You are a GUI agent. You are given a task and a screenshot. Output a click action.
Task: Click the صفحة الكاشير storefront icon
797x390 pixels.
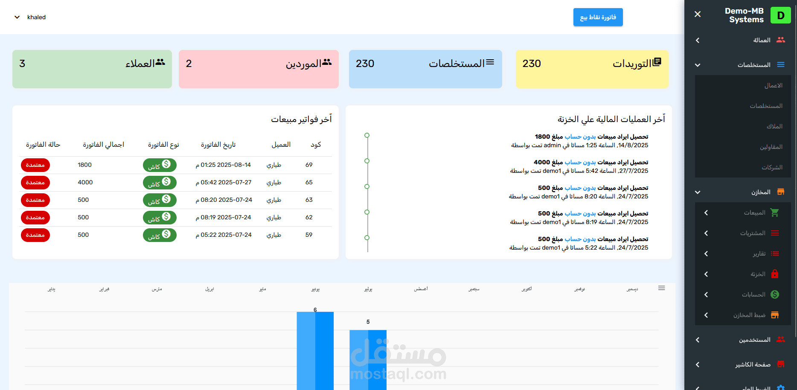pyautogui.click(x=781, y=364)
